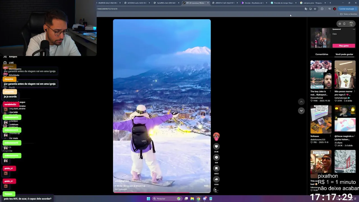359x202 pixels.
Task: Open the Voilaaaa skeleton video thumbnail
Action: (x=321, y=119)
